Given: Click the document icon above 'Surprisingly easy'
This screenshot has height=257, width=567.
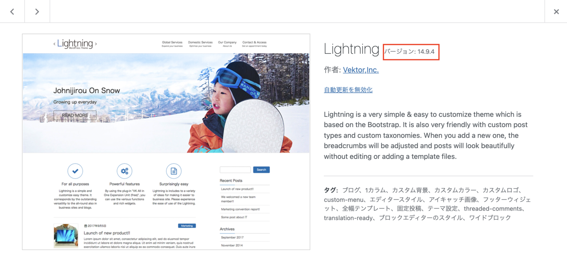Looking at the screenshot, I should pyautogui.click(x=173, y=170).
